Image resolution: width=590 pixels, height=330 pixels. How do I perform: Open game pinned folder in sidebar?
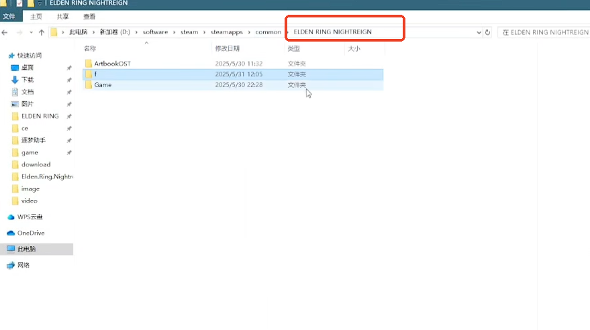pyautogui.click(x=30, y=153)
